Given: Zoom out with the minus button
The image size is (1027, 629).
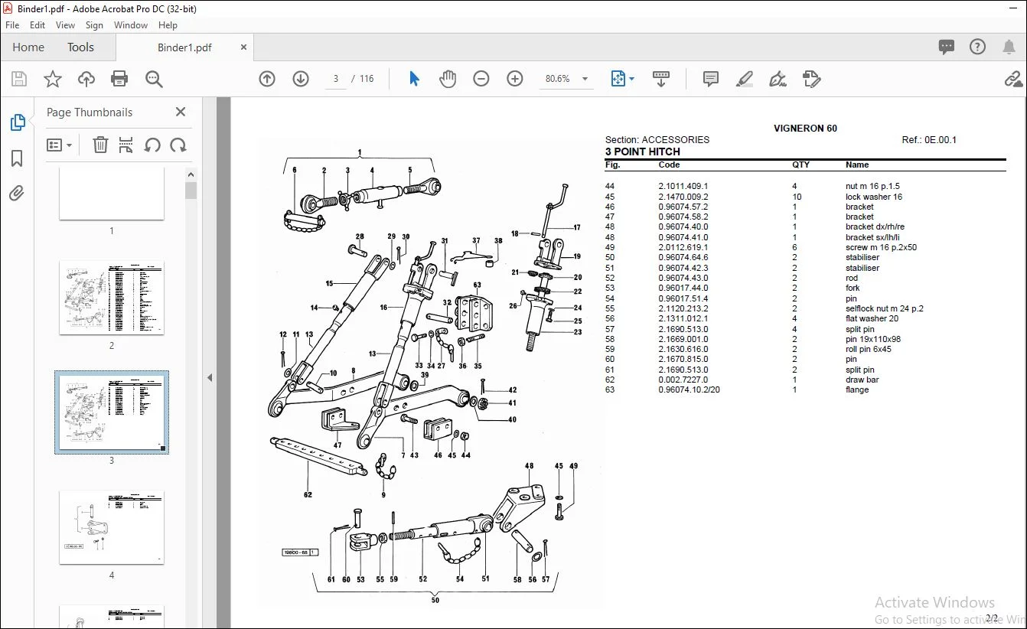Looking at the screenshot, I should (x=481, y=79).
